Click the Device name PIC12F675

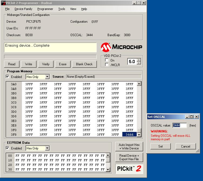point(34,21)
